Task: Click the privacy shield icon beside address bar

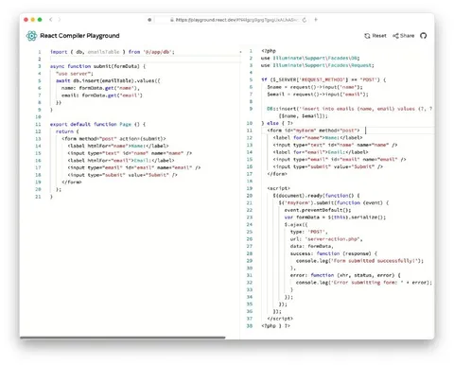Action: [x=149, y=20]
